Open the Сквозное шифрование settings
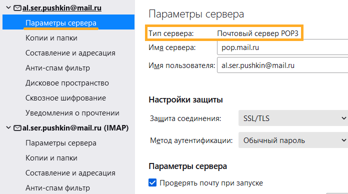The width and height of the screenshot is (348, 194). [68, 98]
